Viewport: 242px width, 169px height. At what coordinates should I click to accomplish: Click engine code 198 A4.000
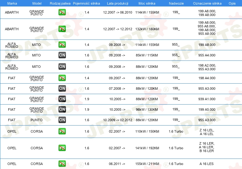(207, 78)
